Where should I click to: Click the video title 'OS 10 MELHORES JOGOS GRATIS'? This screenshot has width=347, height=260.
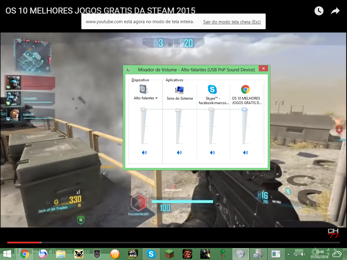click(100, 11)
